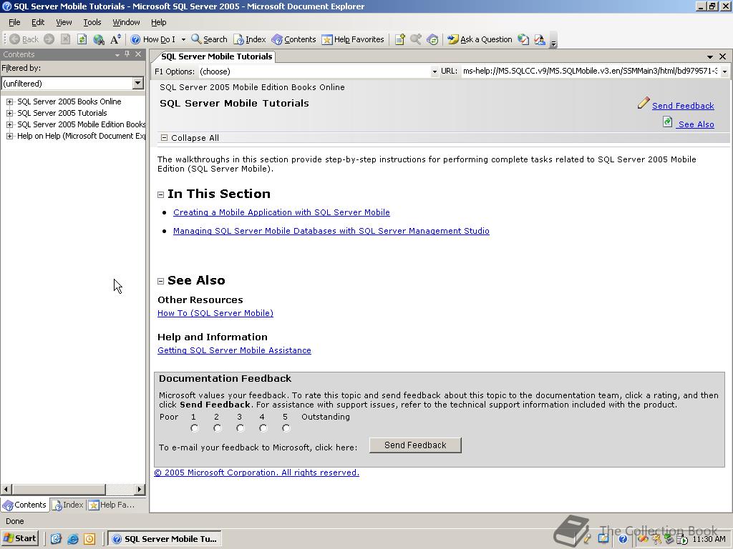Click Collapse All toggle
This screenshot has width=733, height=549.
pyautogui.click(x=190, y=138)
